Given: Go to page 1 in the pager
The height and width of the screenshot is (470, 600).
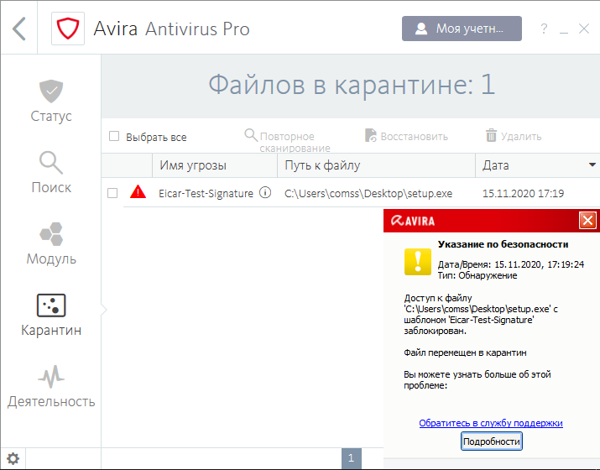Looking at the screenshot, I should coord(352,458).
